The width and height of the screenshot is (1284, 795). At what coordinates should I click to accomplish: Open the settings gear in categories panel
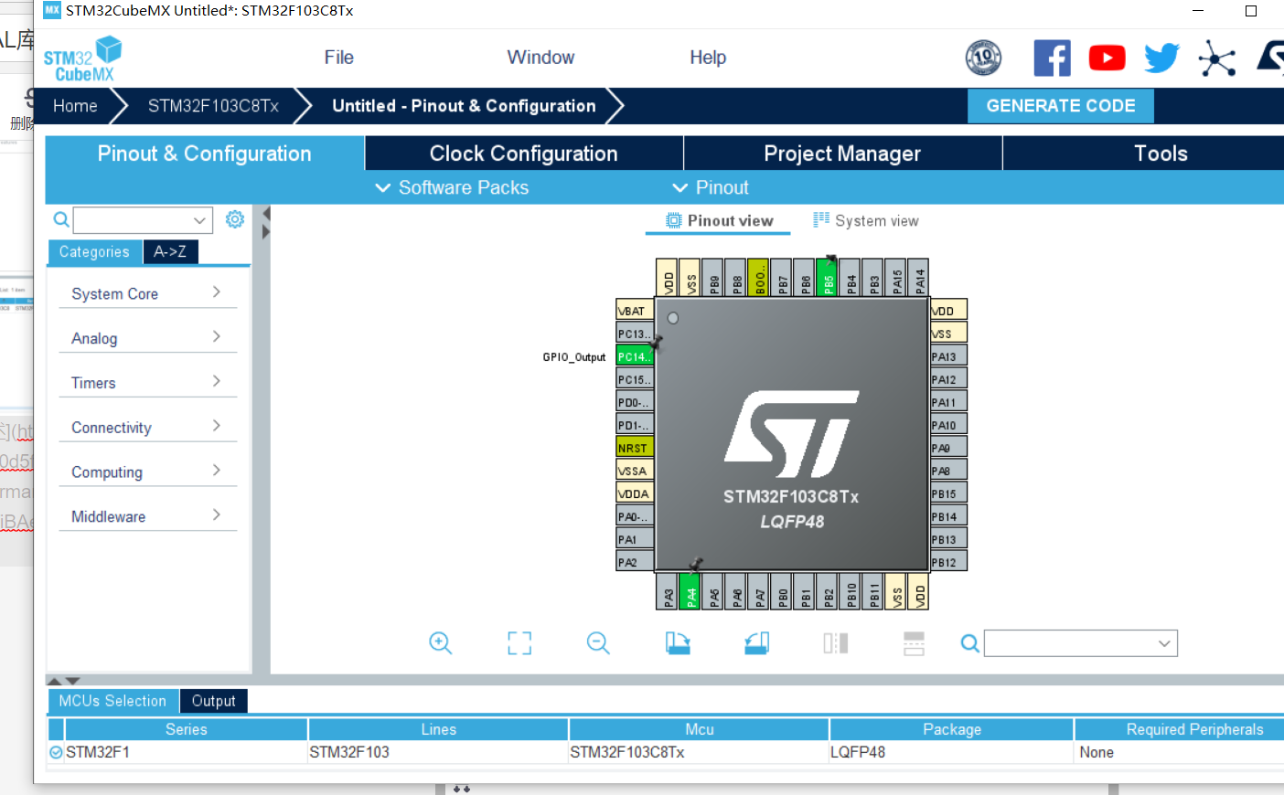[235, 219]
